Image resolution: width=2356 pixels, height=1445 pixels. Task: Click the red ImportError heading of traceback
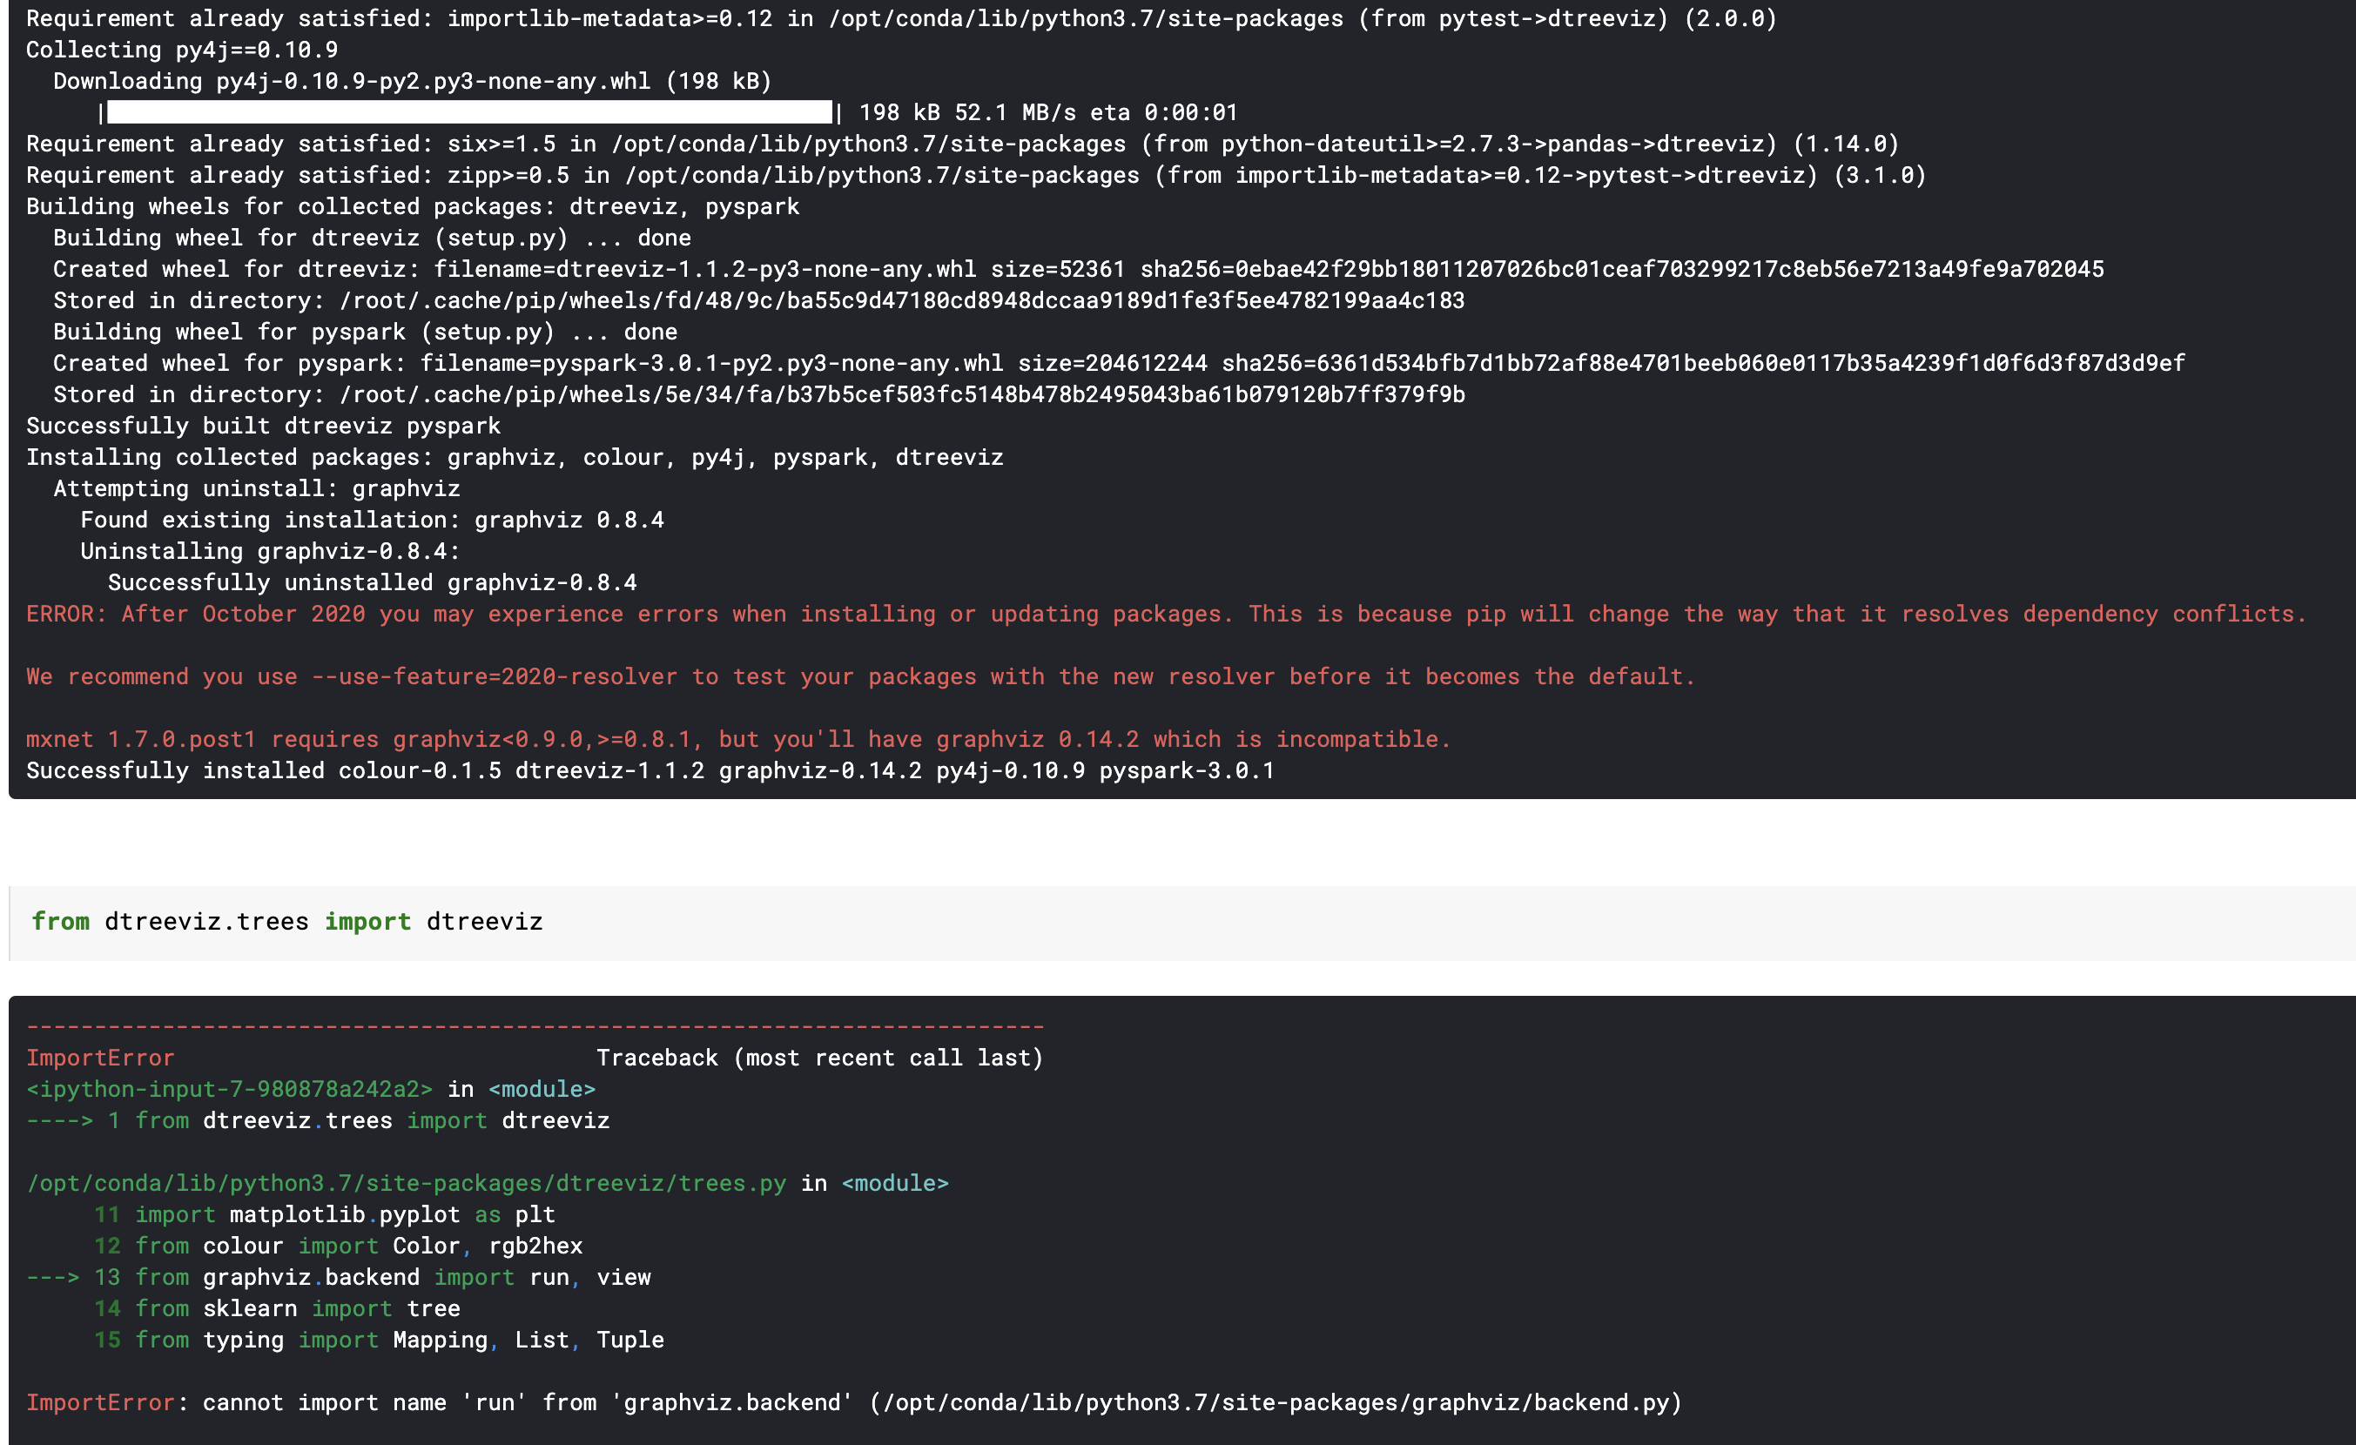click(x=100, y=1058)
